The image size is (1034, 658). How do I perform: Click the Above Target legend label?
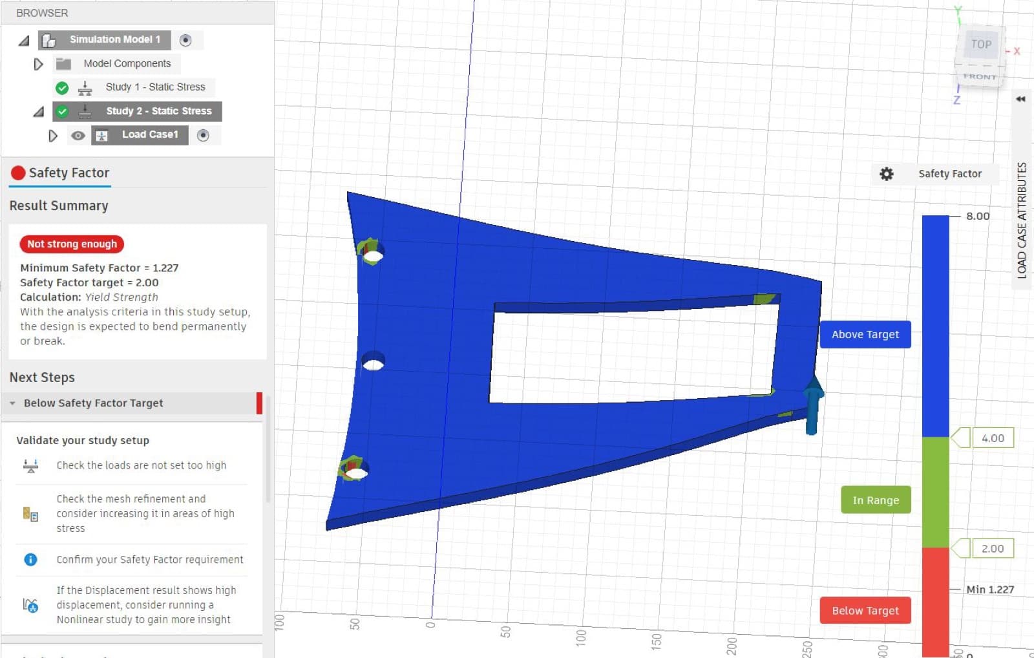tap(865, 334)
